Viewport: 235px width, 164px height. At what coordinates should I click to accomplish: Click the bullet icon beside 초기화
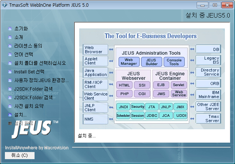[x=10, y=28]
